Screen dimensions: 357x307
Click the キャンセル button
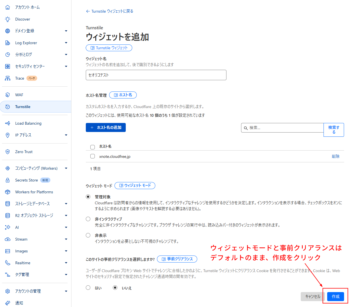313,297
